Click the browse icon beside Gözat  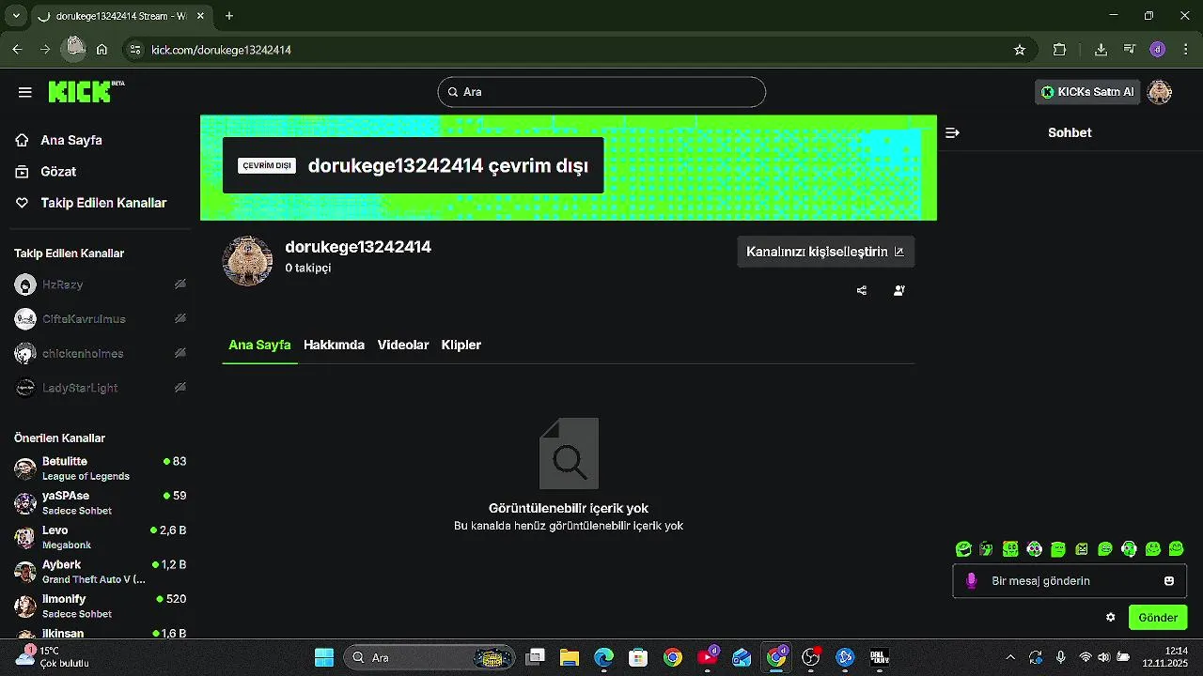coord(22,172)
